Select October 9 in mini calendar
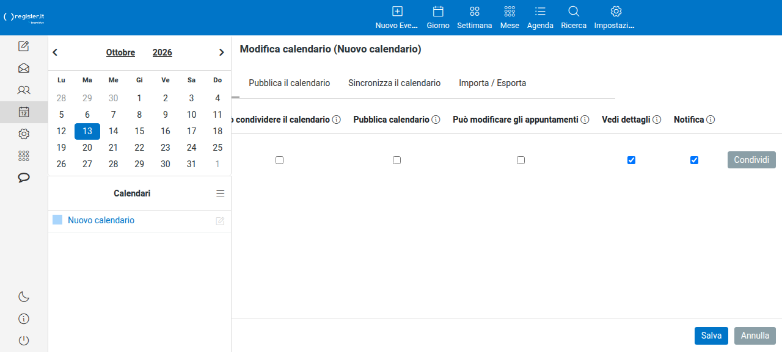 166,115
